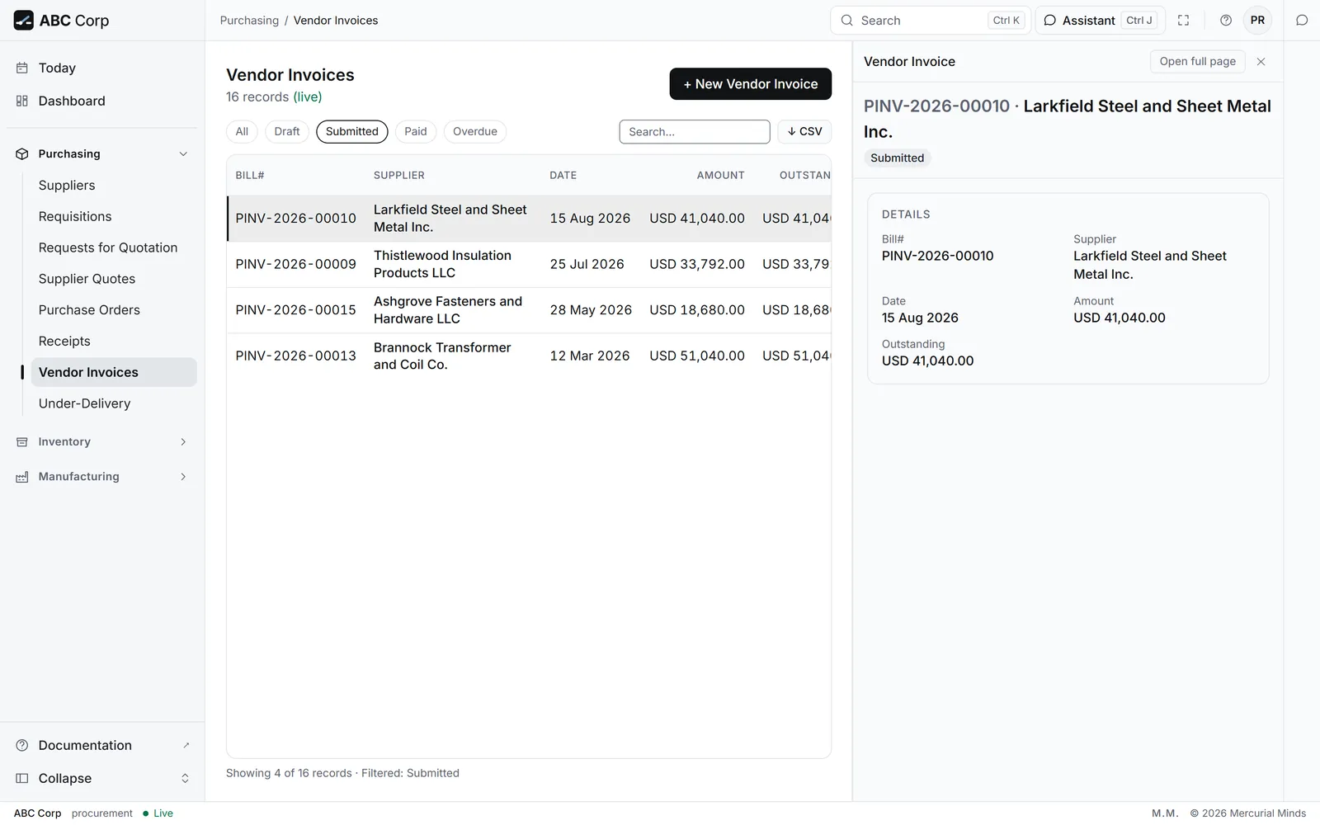Screen dimensions: 1320x825
Task: Open the Assistant button
Action: [x=1100, y=21]
